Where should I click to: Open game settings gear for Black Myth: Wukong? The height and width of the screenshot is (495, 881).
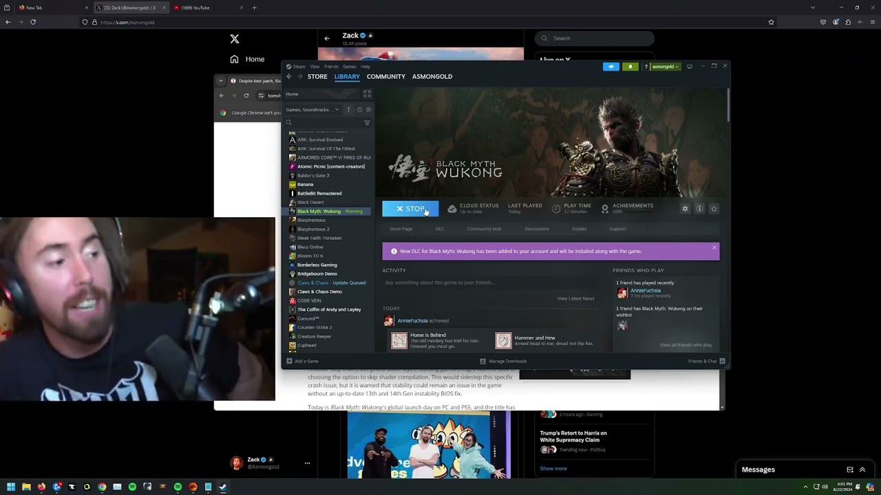pyautogui.click(x=685, y=208)
